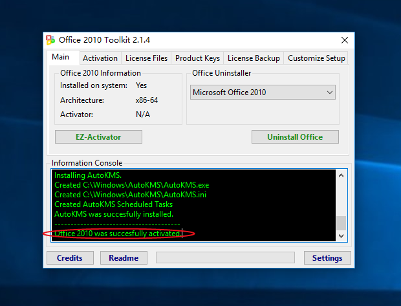The image size is (401, 306).
Task: Click the 'Installed on system:' label
Action: click(94, 85)
